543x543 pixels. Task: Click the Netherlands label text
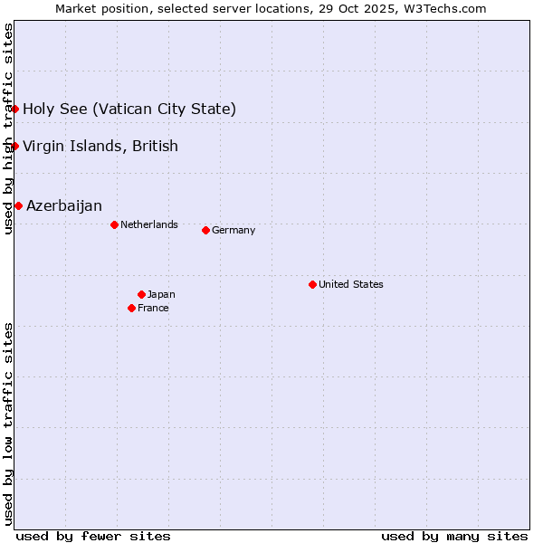(149, 224)
